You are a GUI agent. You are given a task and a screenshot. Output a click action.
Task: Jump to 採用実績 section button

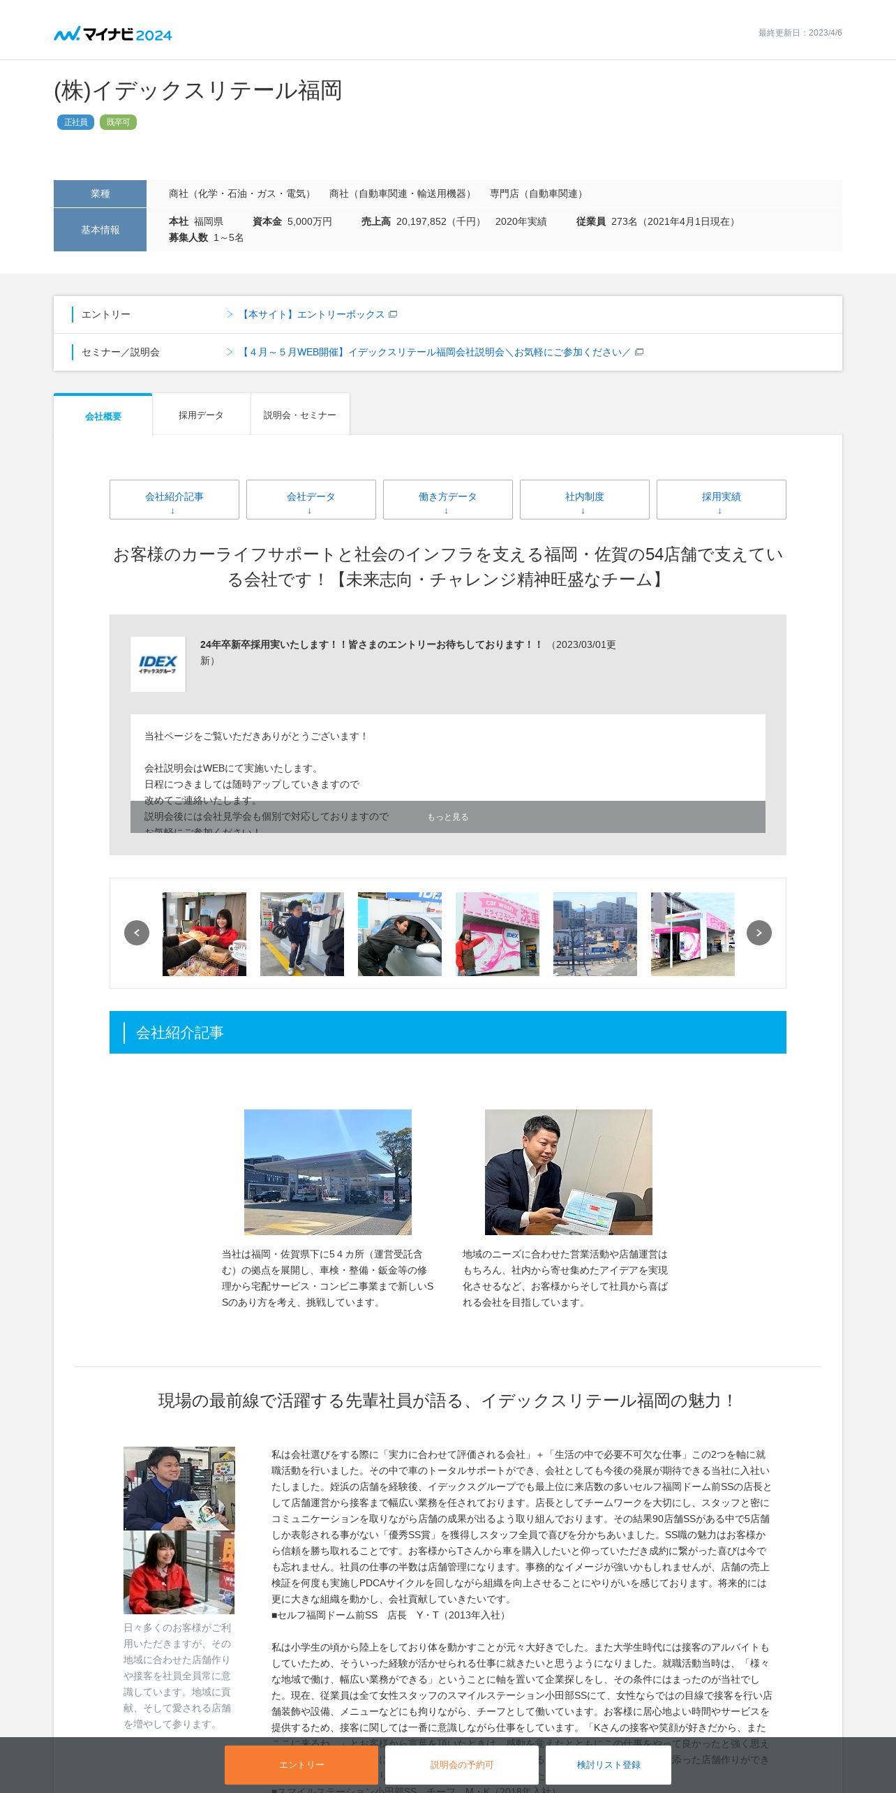[x=722, y=499]
